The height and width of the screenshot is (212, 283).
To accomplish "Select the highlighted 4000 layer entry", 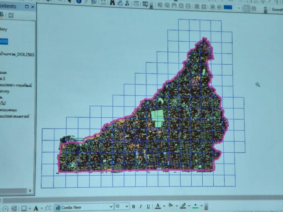I will [x=4, y=41].
